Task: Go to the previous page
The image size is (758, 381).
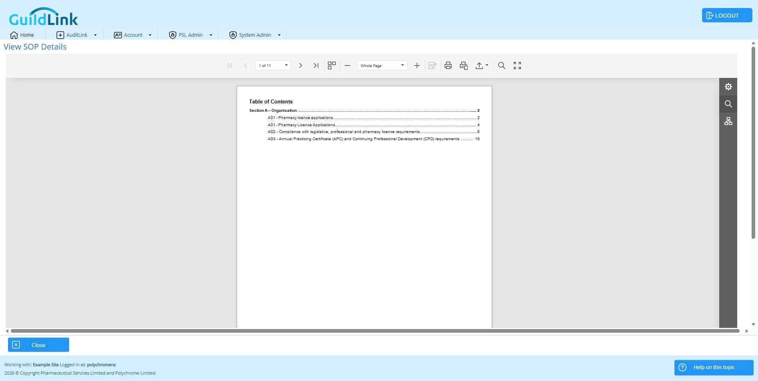Action: pos(245,65)
